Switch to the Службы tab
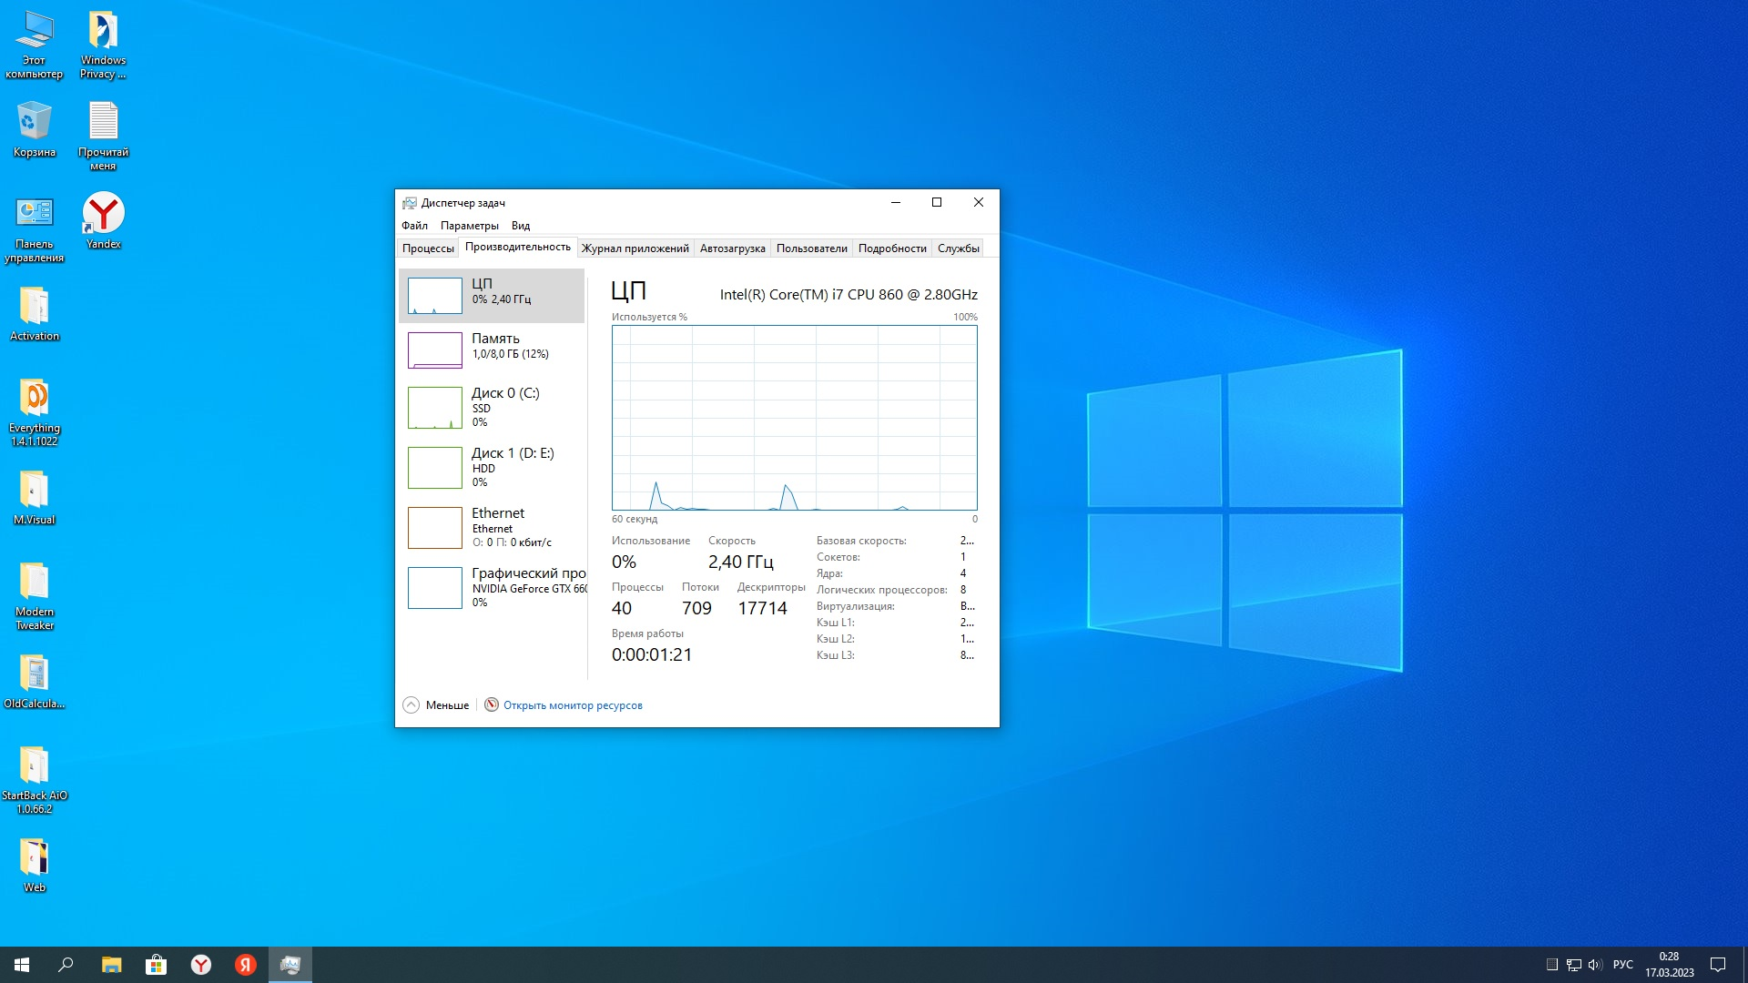The image size is (1748, 983). (958, 248)
